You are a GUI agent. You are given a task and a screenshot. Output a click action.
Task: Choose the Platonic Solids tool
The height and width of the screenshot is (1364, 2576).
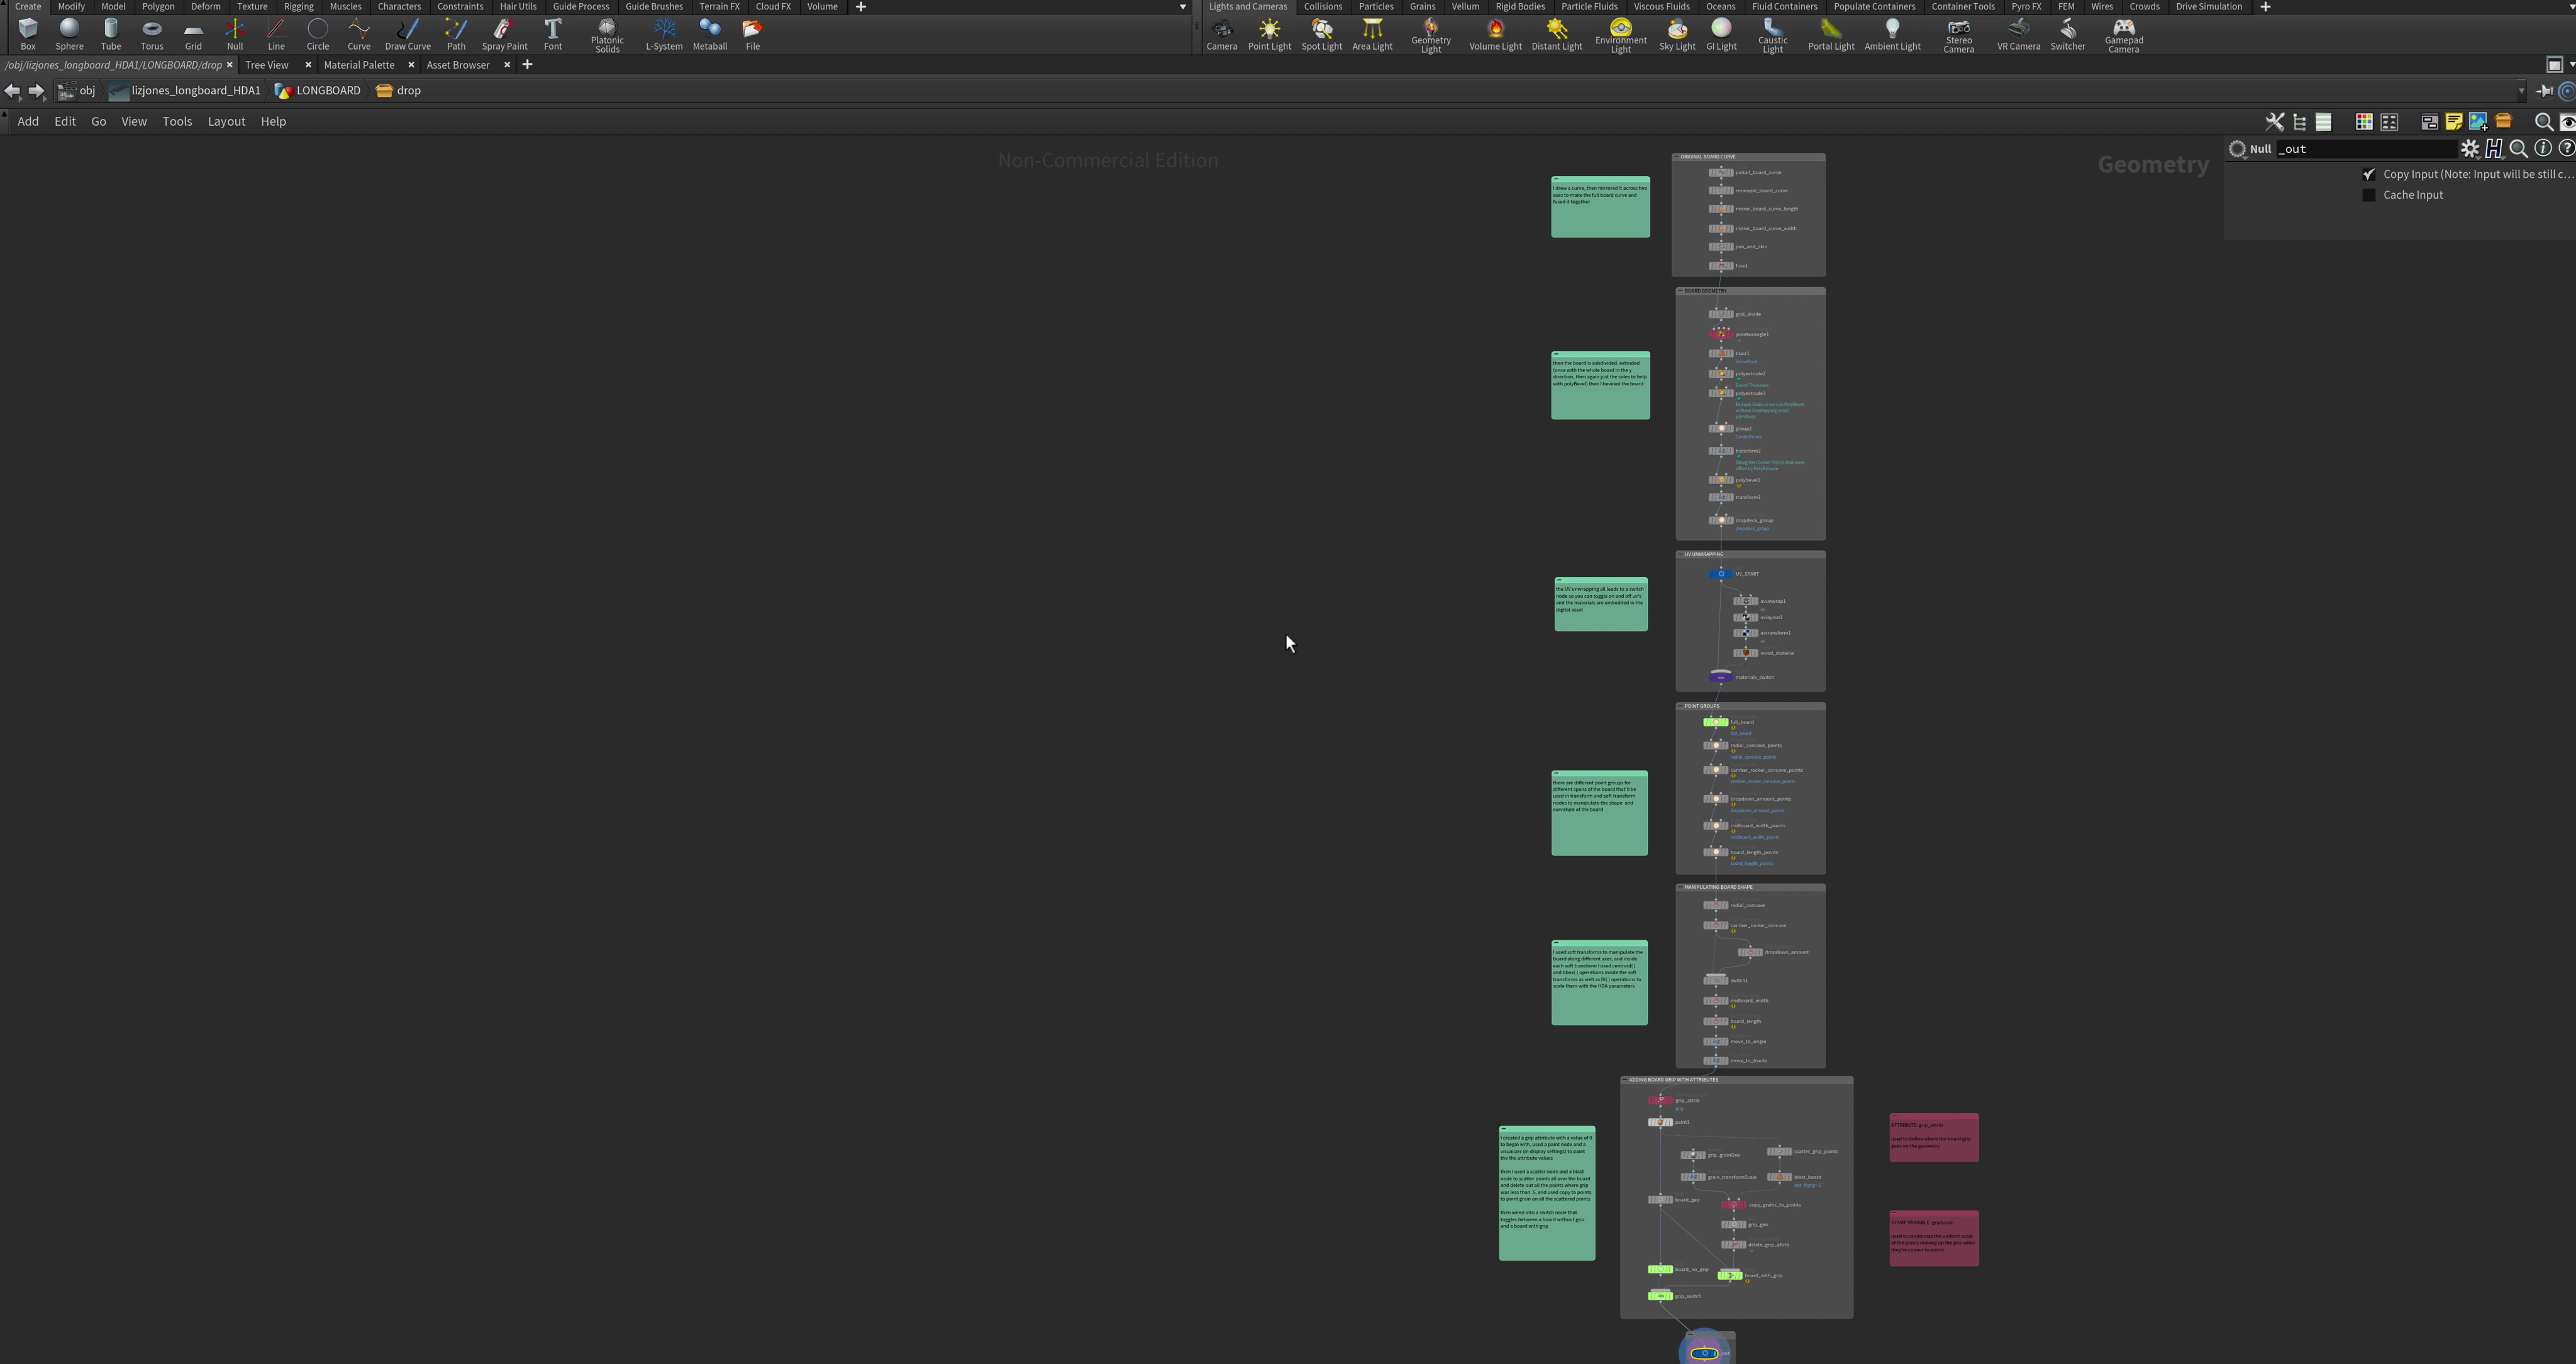(x=607, y=36)
